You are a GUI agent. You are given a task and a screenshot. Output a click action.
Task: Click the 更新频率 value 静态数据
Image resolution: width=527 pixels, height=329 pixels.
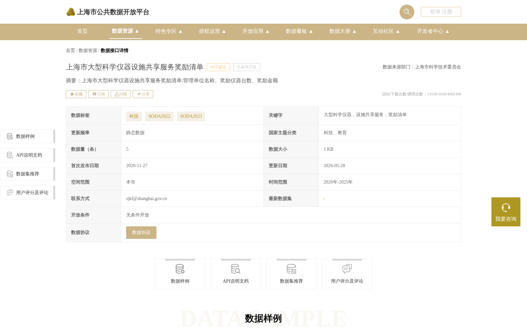tap(135, 133)
